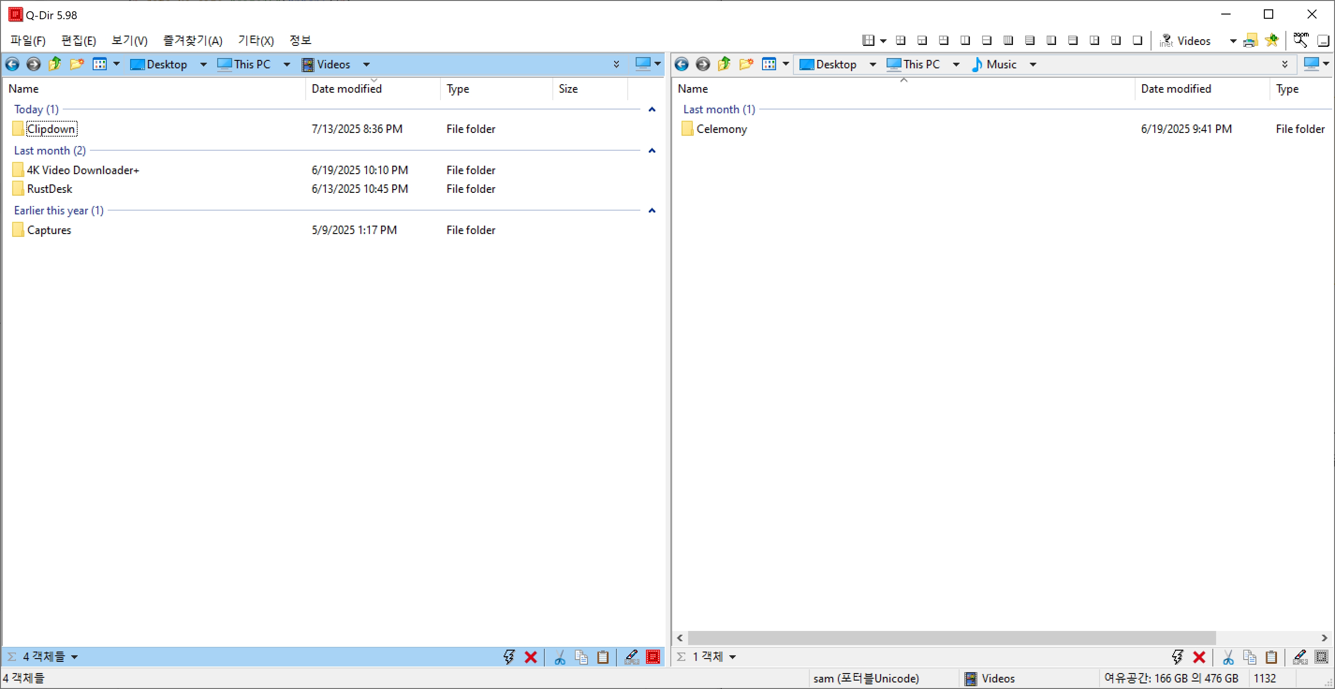
Task: Click the magnifier icon in top toolbar
Action: pos(1300,40)
